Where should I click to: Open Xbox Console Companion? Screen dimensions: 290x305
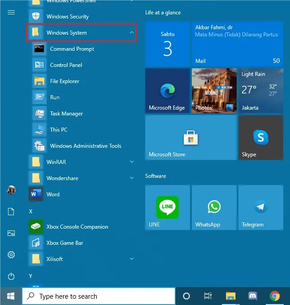(x=82, y=226)
